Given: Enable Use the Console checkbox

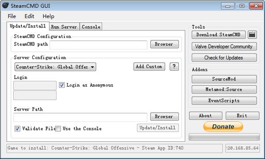Looking at the screenshot, I should pyautogui.click(x=58, y=129).
